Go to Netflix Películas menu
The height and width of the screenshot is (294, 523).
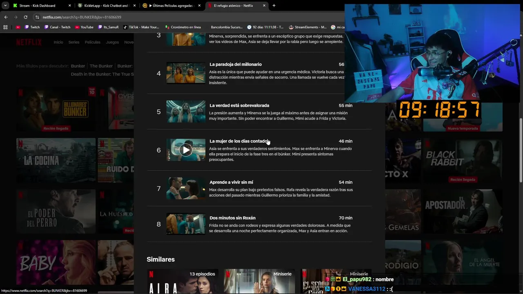pyautogui.click(x=93, y=42)
